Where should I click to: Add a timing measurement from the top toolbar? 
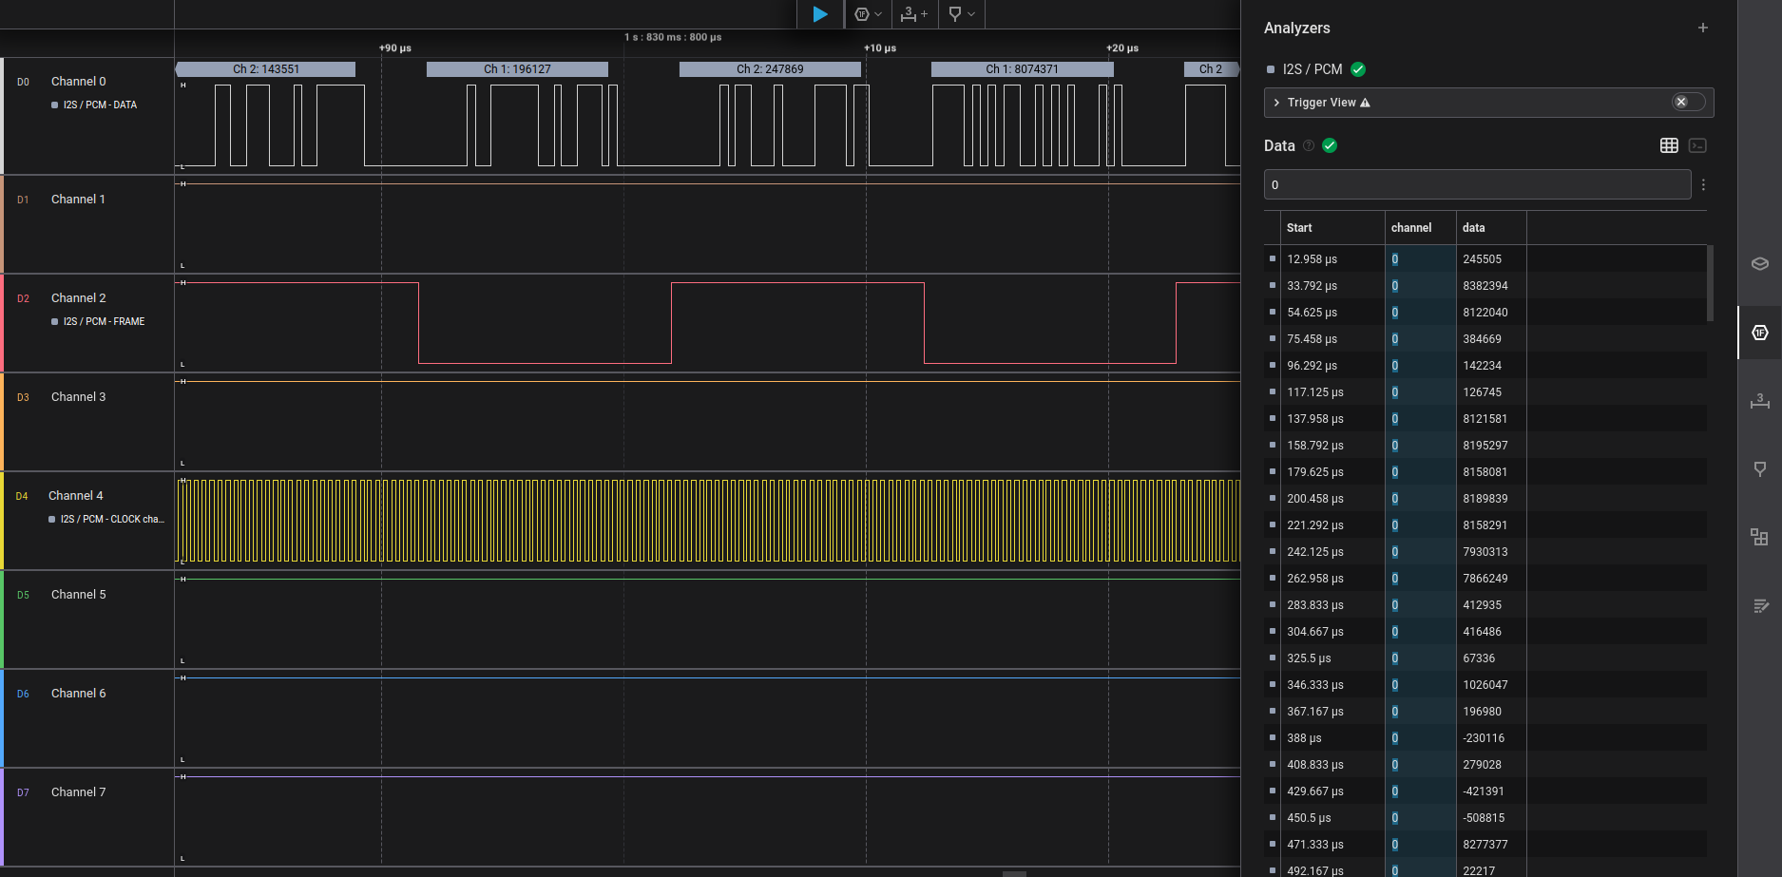point(914,14)
